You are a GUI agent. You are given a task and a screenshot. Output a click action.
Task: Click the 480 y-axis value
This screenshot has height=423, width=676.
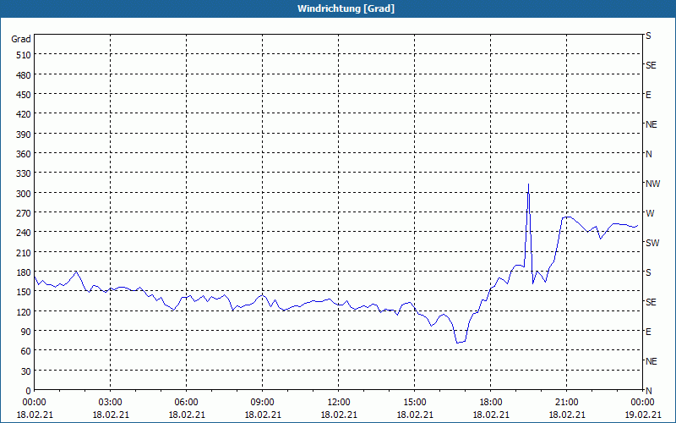[24, 75]
